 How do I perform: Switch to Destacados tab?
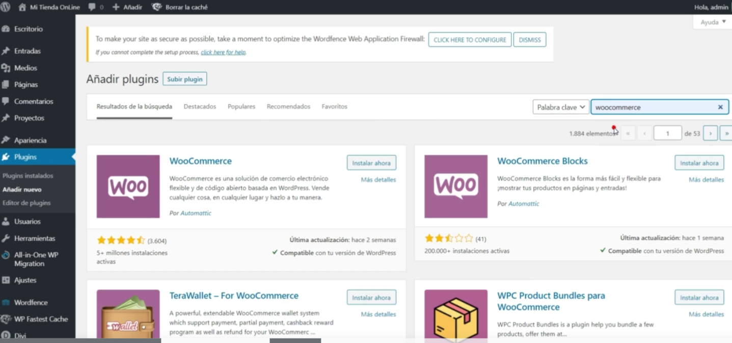(200, 106)
